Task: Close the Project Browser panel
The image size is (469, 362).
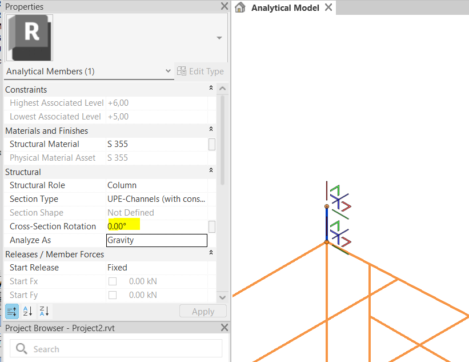Action: [223, 327]
